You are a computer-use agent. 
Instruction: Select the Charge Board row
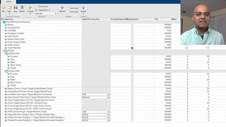coord(14,28)
